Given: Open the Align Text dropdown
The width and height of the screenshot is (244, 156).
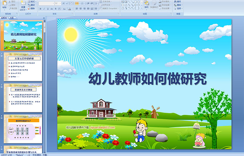Looking at the screenshot, I should [x=106, y=5].
